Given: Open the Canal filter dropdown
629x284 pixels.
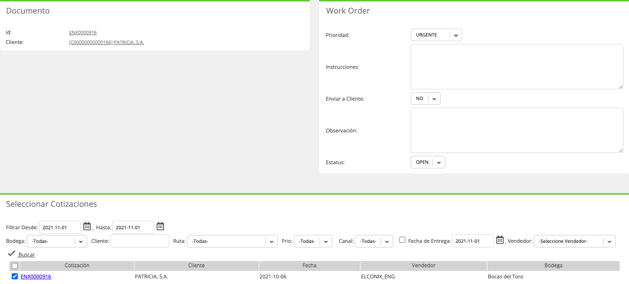Looking at the screenshot, I should point(374,241).
